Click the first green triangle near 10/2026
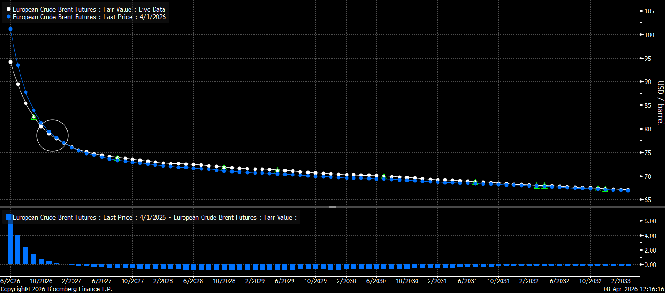This screenshot has width=665, height=293. tap(33, 117)
